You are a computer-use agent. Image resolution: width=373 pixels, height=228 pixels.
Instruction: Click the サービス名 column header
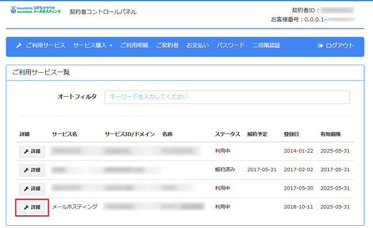pos(64,134)
